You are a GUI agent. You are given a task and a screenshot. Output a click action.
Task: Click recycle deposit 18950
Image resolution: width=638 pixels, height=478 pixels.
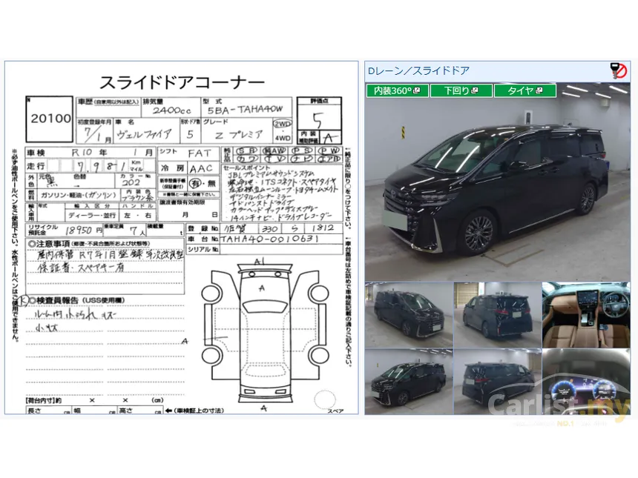tap(80, 230)
